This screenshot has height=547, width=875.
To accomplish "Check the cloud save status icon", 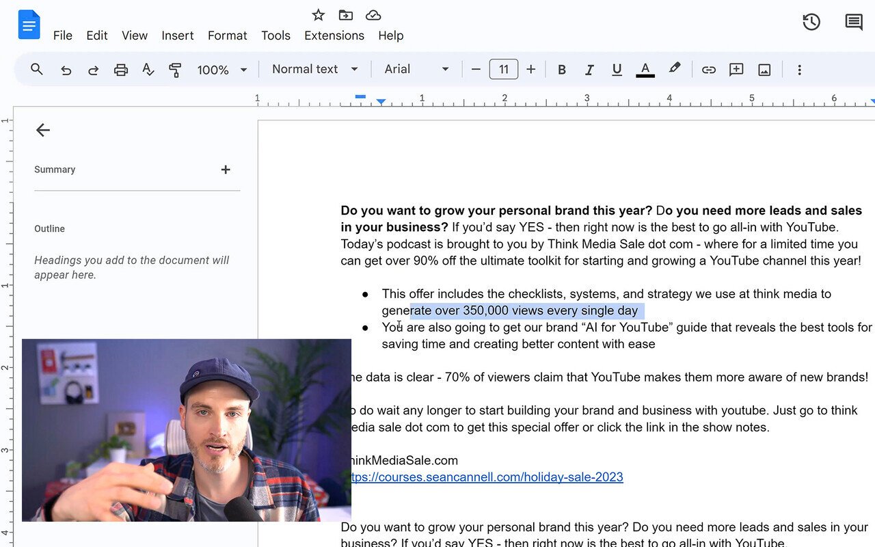I will [373, 15].
